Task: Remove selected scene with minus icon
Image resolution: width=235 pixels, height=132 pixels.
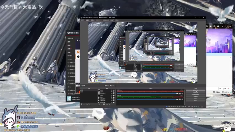Action: pos(84,104)
